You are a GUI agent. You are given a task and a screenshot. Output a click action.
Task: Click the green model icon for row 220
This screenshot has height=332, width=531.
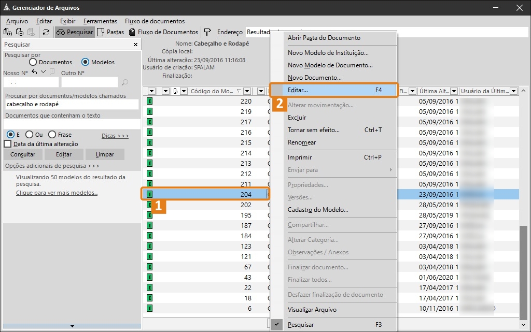150,101
